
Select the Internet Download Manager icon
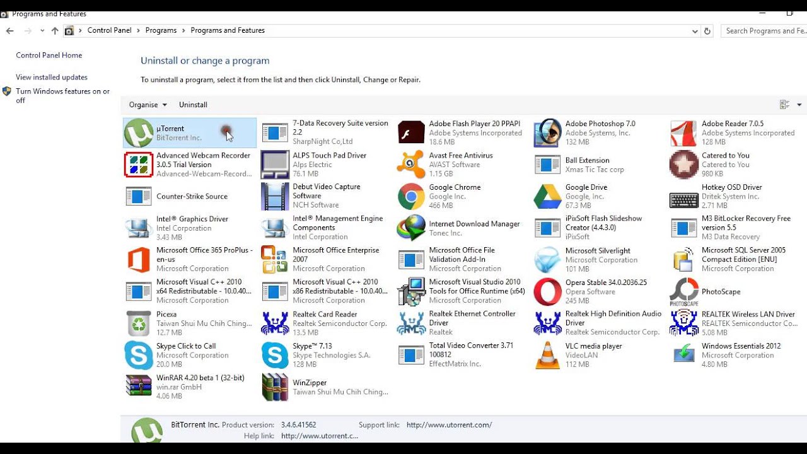(411, 228)
